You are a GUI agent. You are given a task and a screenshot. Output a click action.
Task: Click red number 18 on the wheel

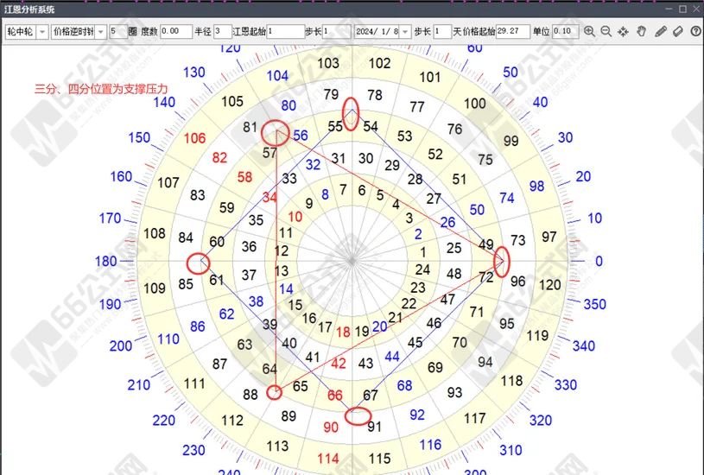click(343, 332)
